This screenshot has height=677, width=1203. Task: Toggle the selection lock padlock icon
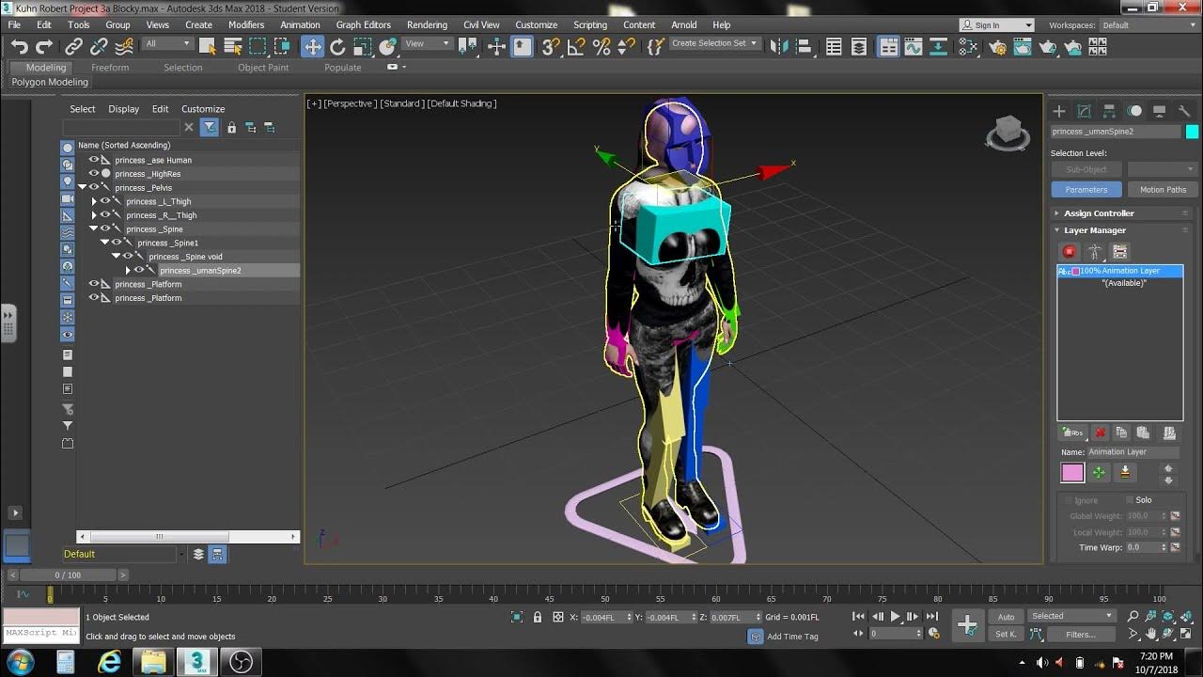pos(538,617)
